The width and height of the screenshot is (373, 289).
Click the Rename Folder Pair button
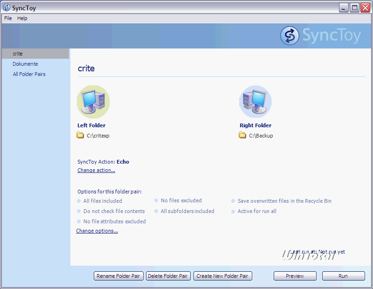point(118,276)
